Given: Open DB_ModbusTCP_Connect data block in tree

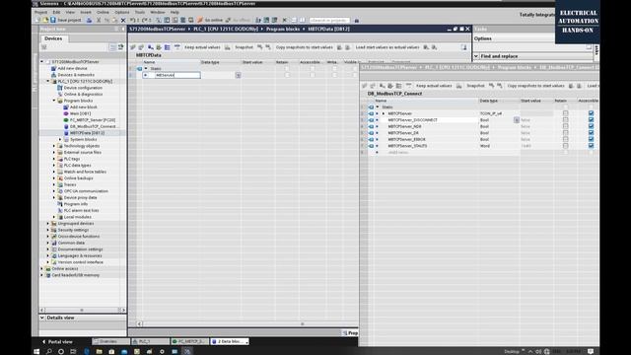Looking at the screenshot, I should click(x=94, y=126).
